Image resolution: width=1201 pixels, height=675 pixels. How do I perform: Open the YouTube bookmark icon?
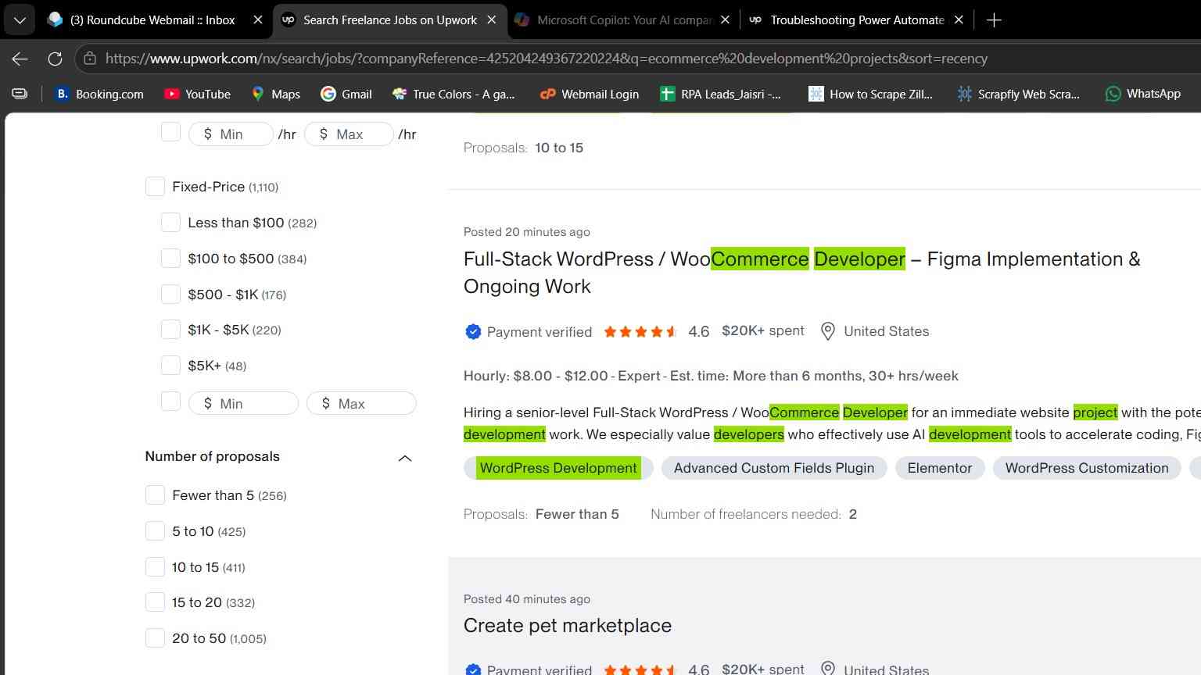point(171,94)
